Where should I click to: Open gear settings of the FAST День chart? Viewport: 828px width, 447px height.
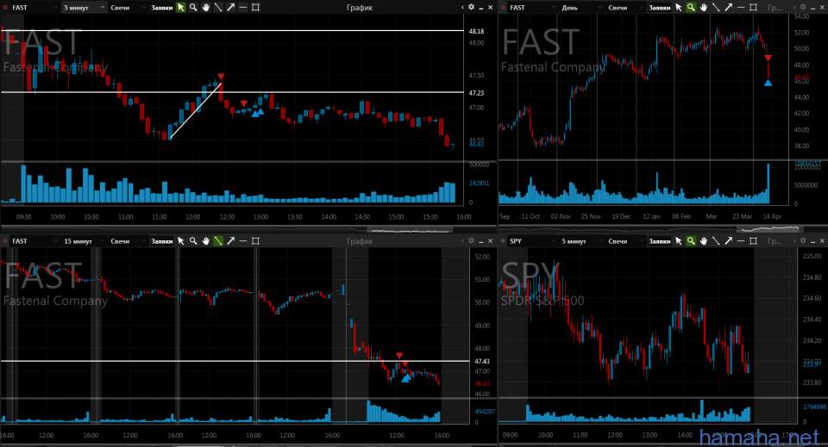coord(803,8)
